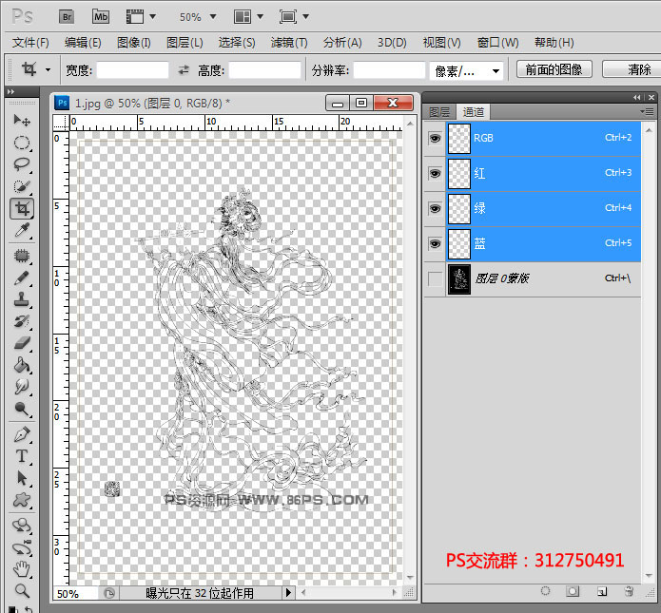Expand the toolbox to two columns
Image resolution: width=661 pixels, height=613 pixels.
click(x=11, y=91)
